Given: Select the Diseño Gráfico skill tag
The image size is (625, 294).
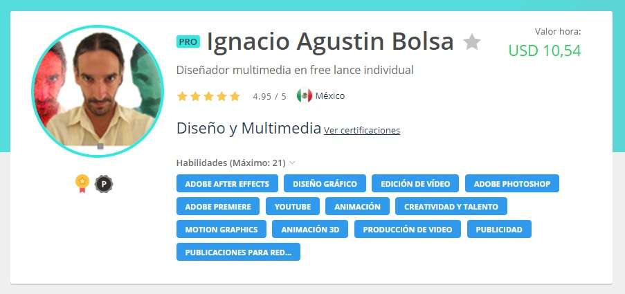Looking at the screenshot, I should coord(325,184).
